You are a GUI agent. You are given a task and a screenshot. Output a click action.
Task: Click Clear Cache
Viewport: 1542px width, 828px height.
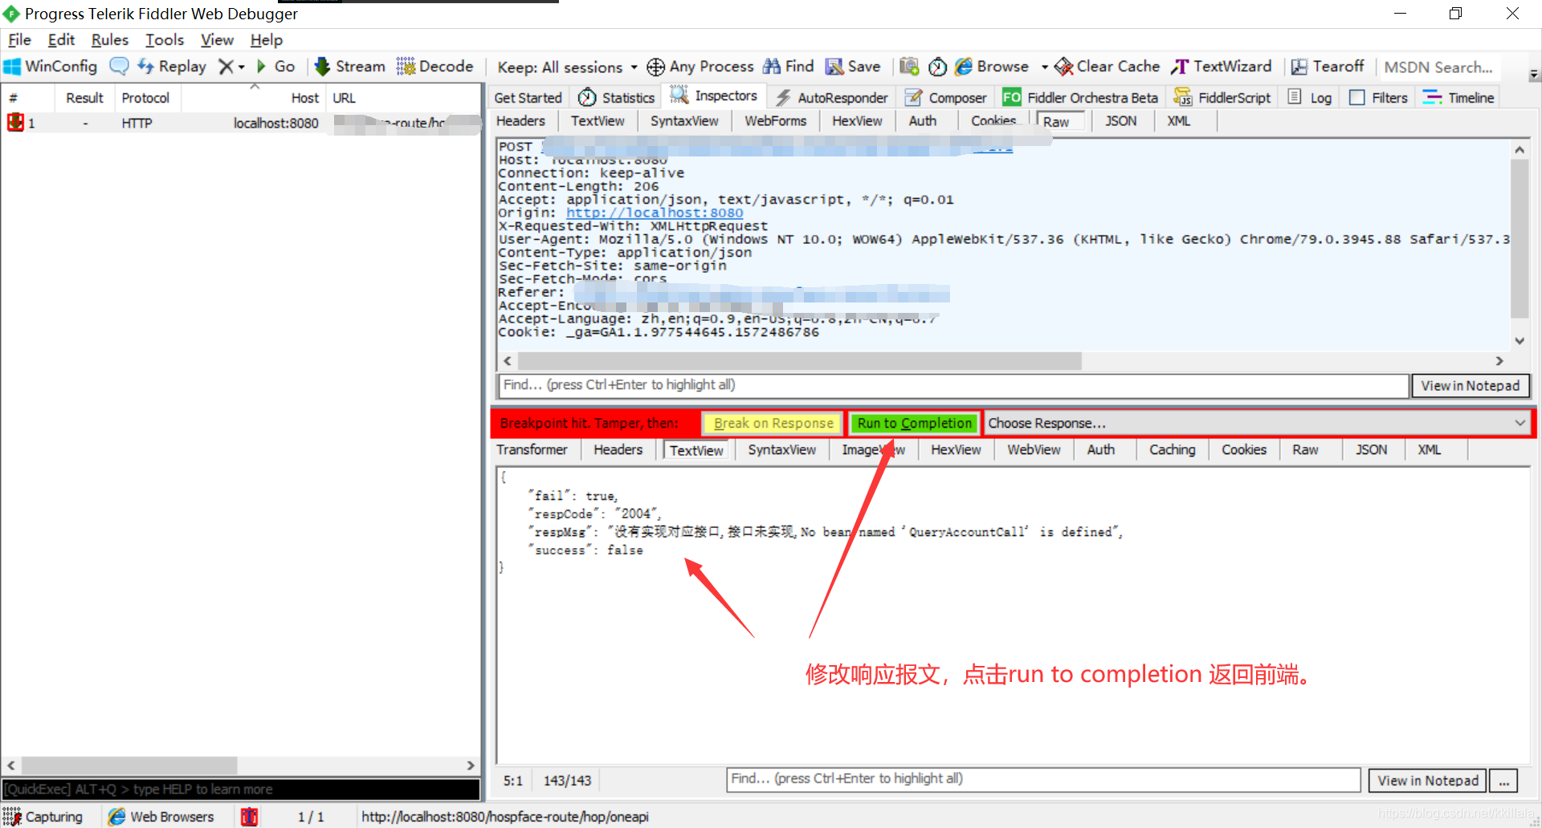(1107, 67)
